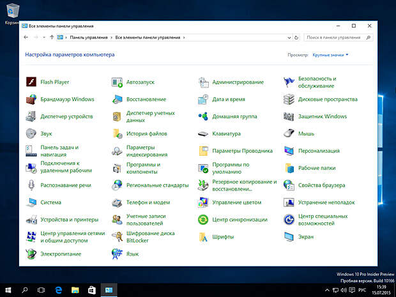Click the История файлов icon
The height and width of the screenshot is (297, 396).
(117, 133)
